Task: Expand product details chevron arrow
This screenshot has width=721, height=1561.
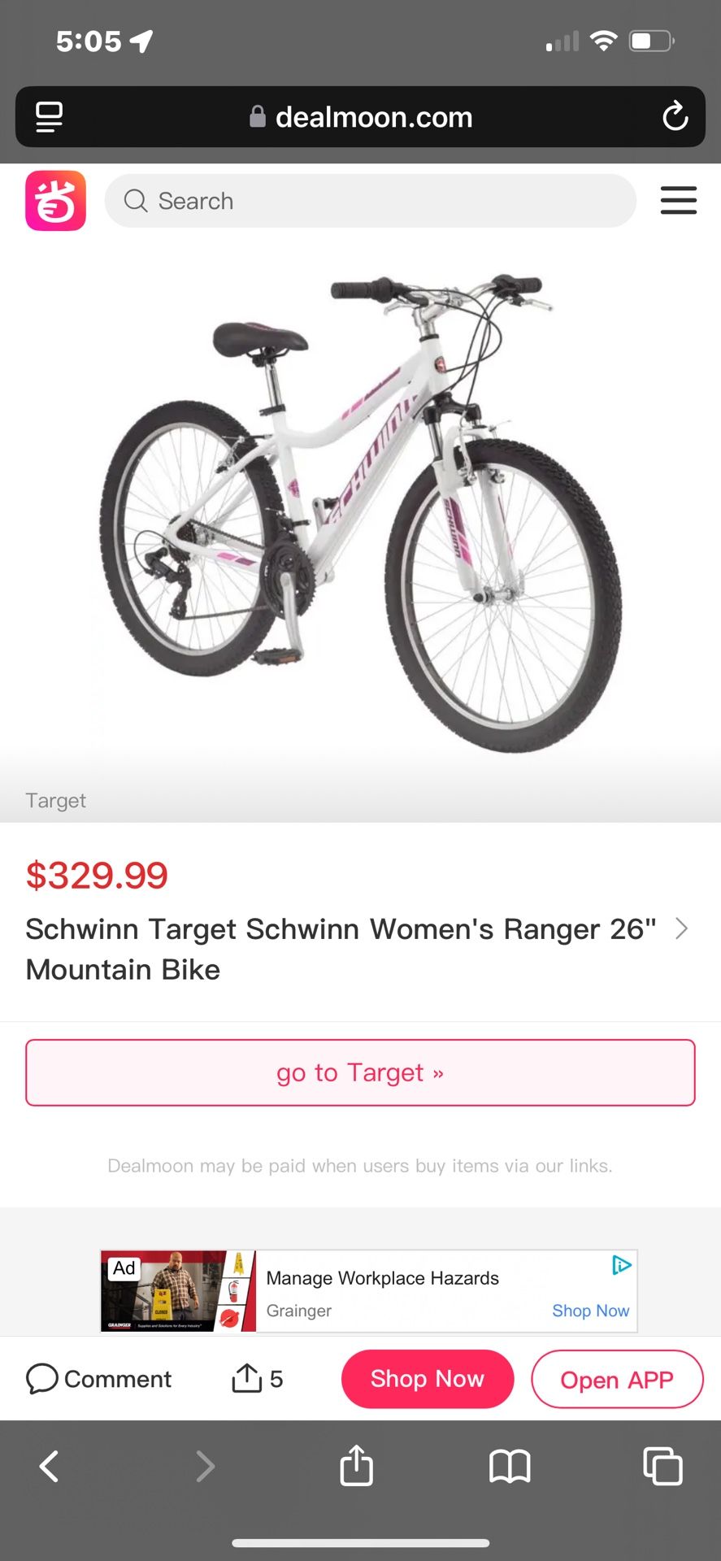Action: pos(681,928)
